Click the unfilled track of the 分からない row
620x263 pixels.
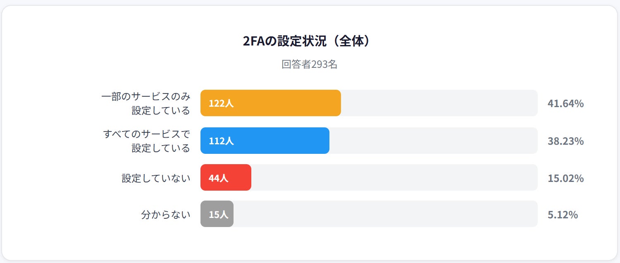pos(385,214)
